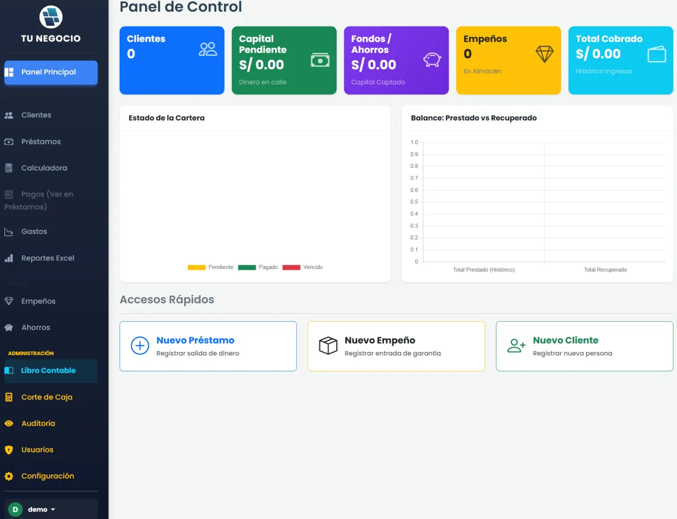
Task: Click the Usuarios shield icon
Action: [x=9, y=450]
